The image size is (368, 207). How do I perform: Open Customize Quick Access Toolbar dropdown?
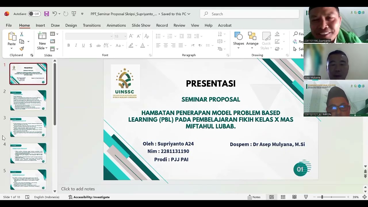coord(82,14)
